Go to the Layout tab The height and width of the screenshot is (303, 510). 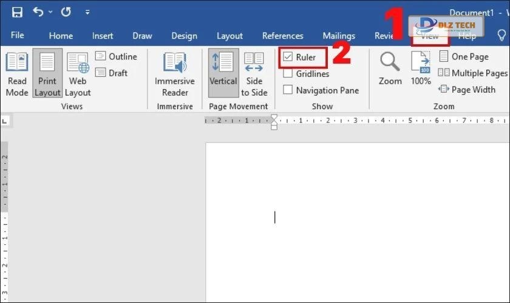point(229,36)
